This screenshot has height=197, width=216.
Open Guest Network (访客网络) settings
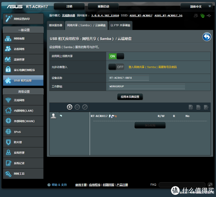coord(23,49)
